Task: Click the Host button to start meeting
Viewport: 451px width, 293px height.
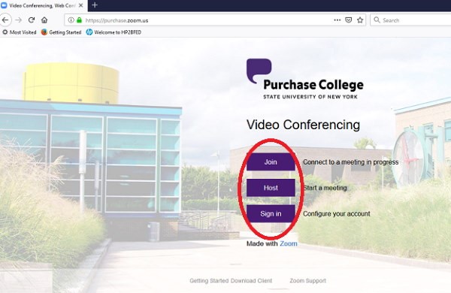Action: (271, 188)
